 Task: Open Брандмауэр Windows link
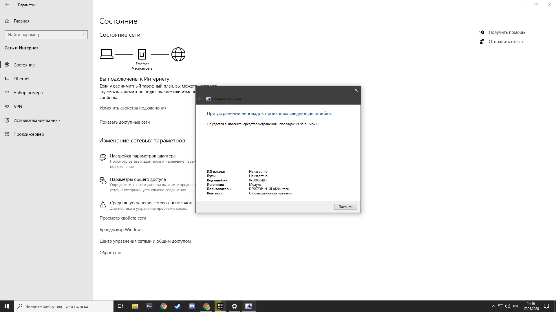(121, 230)
